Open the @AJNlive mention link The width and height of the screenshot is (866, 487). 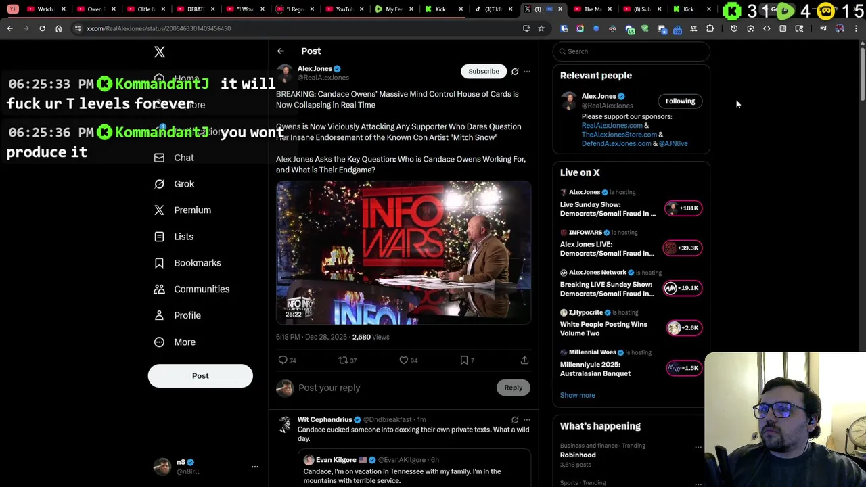pyautogui.click(x=673, y=143)
